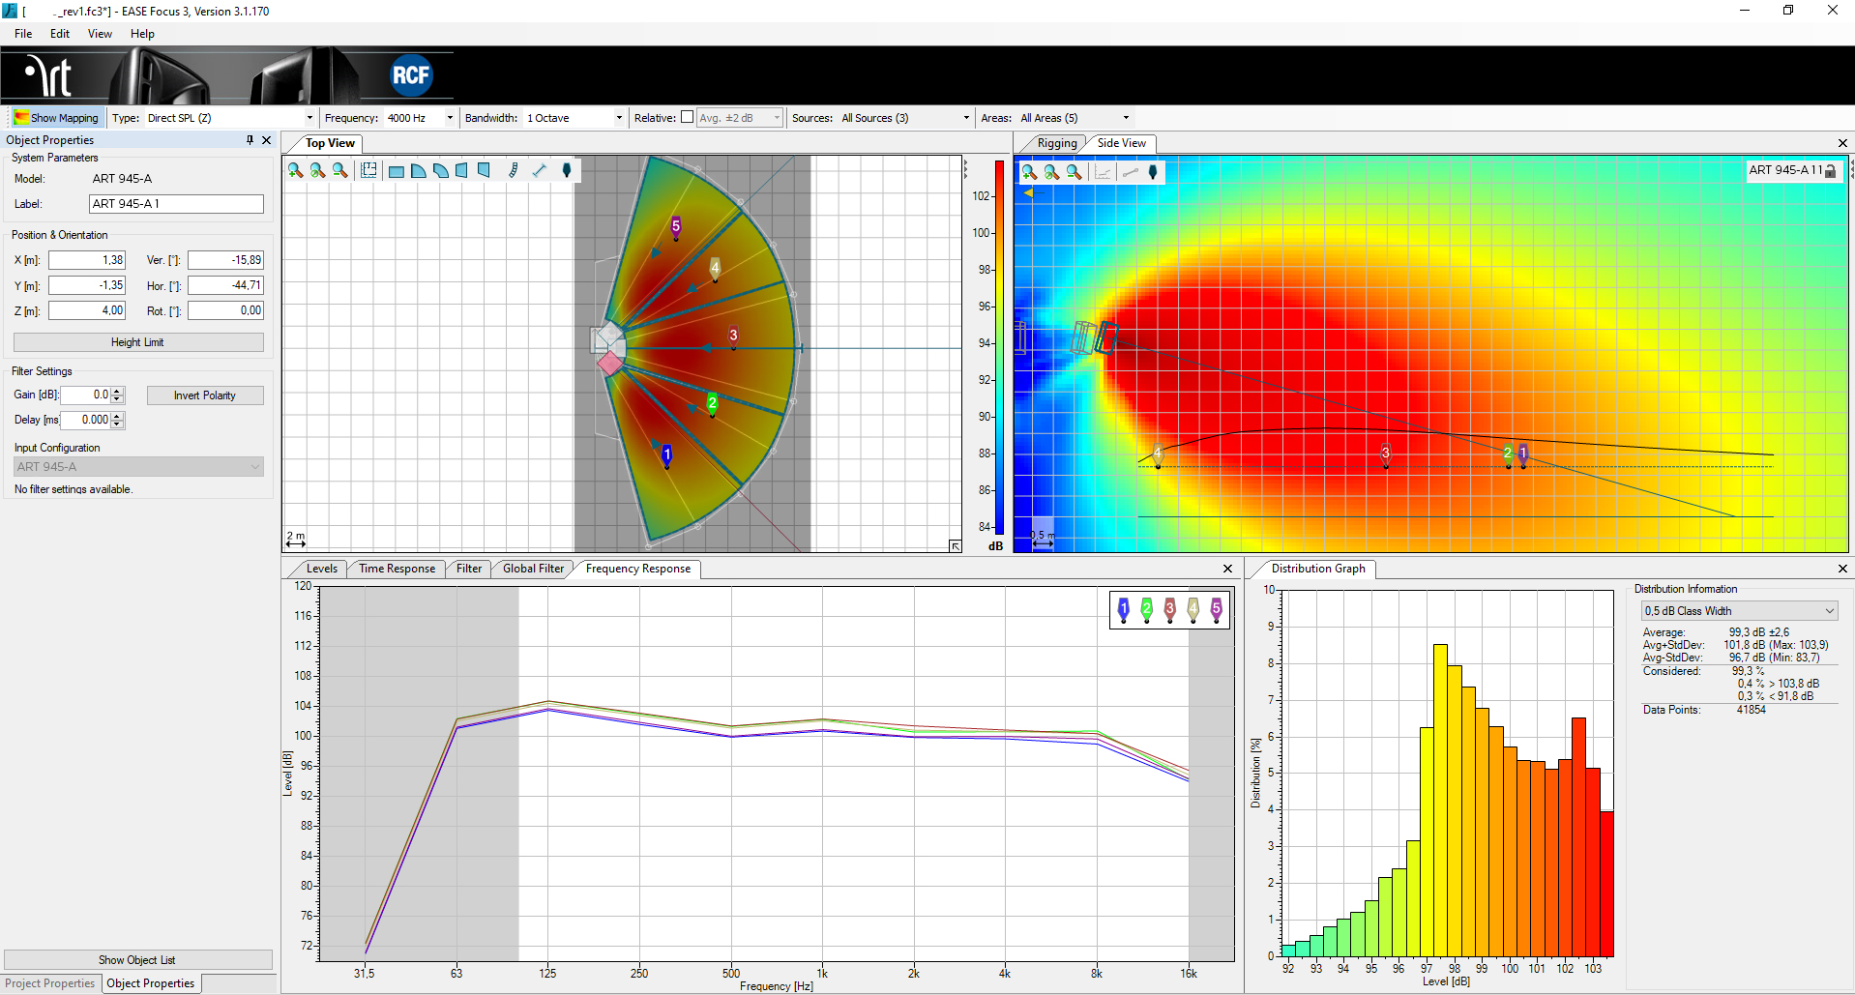Select the line array source tool
Image resolution: width=1855 pixels, height=995 pixels.
514,171
